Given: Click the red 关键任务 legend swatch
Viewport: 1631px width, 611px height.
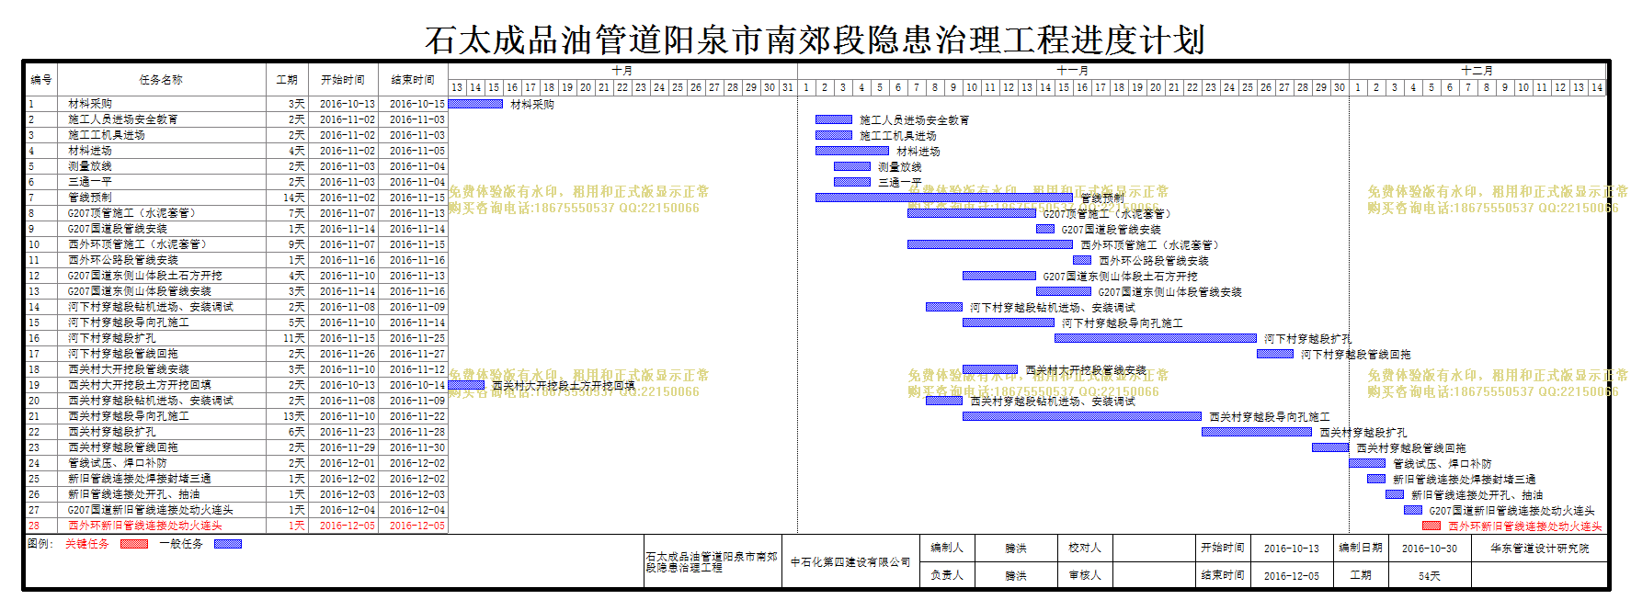Looking at the screenshot, I should pos(134,544).
